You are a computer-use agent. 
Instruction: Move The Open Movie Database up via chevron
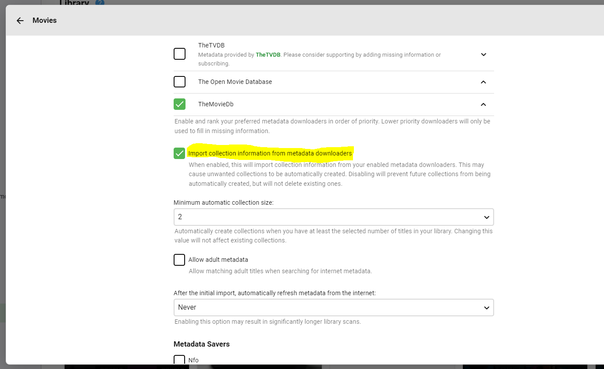coord(484,82)
